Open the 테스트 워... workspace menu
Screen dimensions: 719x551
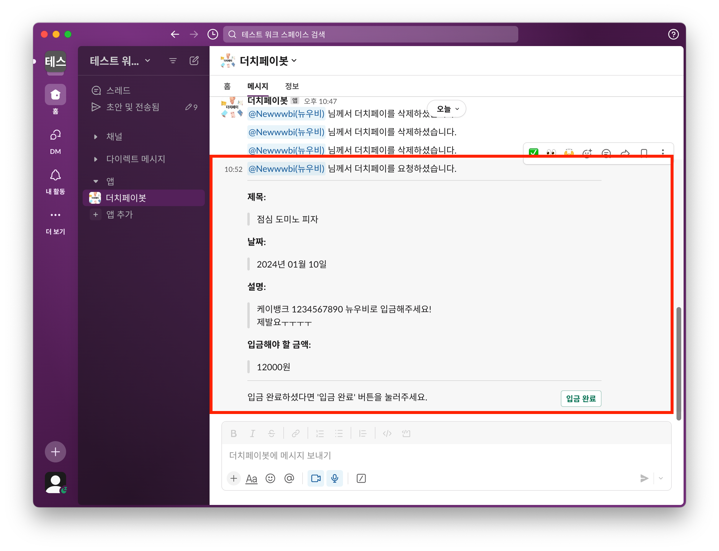click(x=120, y=61)
